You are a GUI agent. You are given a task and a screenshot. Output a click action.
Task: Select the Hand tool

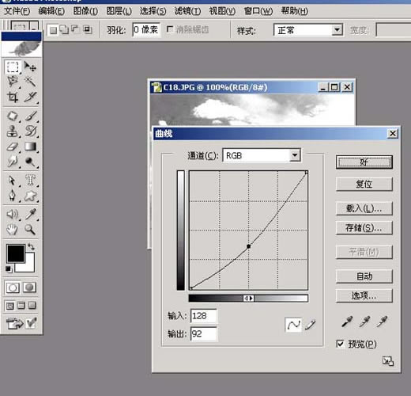click(x=13, y=230)
